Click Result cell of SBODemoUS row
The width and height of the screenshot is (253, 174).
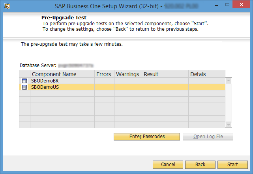tap(165, 87)
